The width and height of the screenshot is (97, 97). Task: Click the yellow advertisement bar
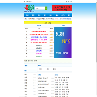pyautogui.click(x=48, y=23)
